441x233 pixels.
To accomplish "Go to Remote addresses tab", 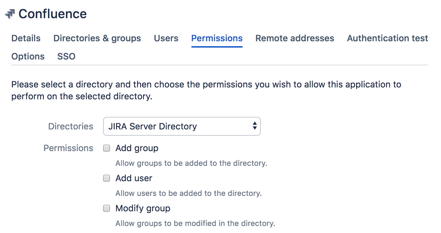I will point(295,38).
